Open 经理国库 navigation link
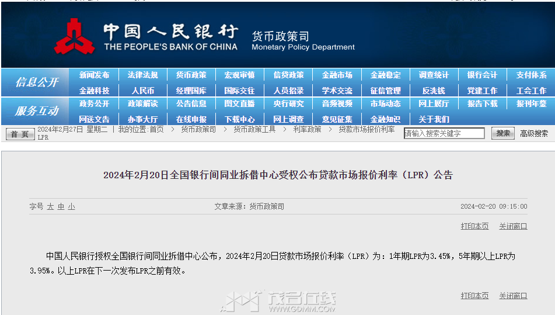 pos(191,91)
